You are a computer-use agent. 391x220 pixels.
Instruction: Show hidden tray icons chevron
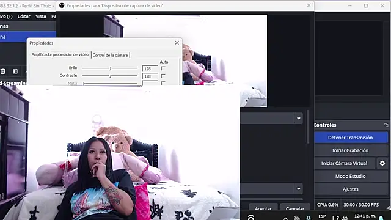coord(285,218)
